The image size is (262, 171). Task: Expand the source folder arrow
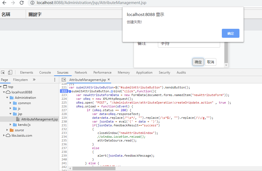[x=7, y=130]
